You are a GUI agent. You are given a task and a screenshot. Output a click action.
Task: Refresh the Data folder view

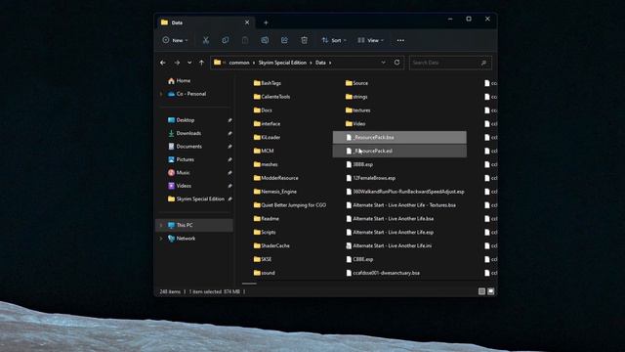397,63
